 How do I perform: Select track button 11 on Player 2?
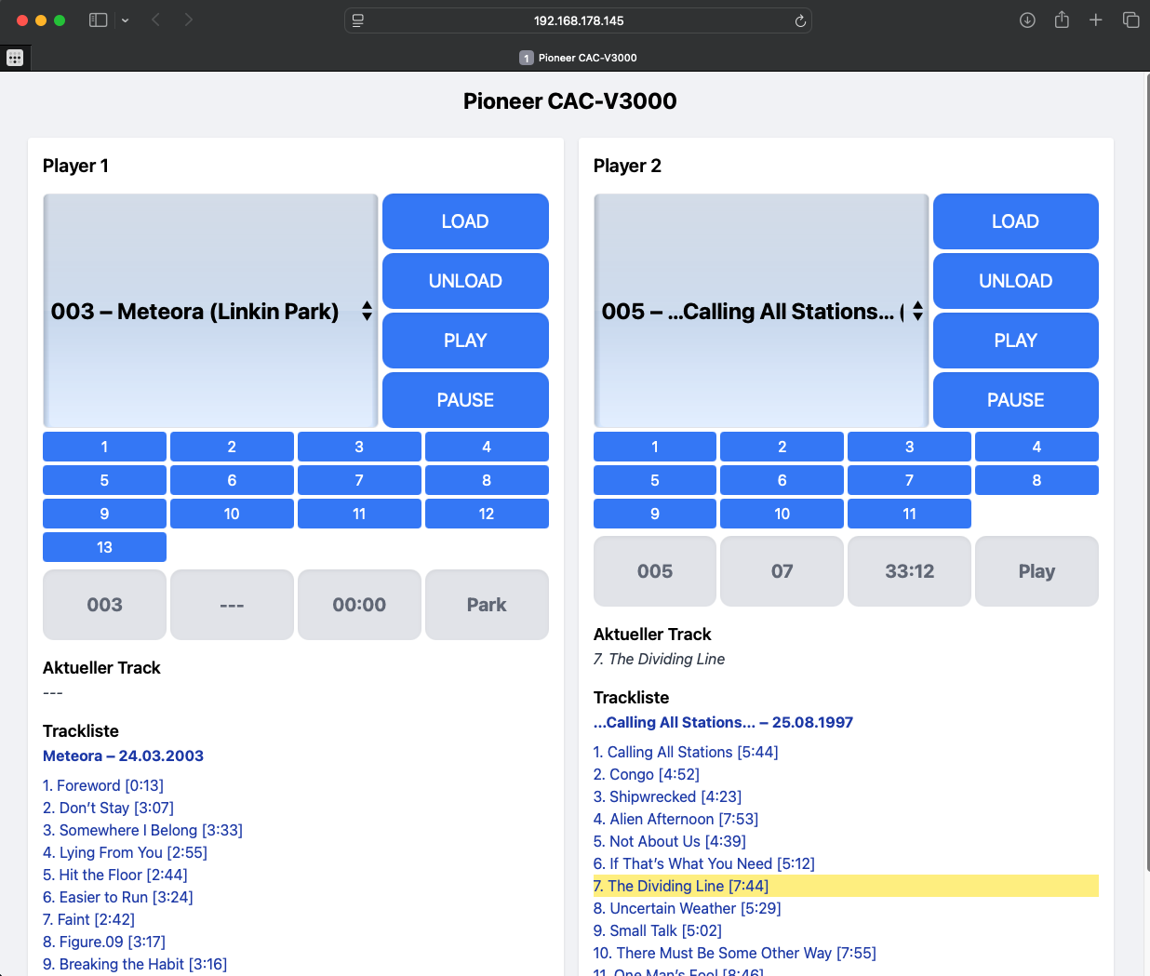[x=909, y=514]
